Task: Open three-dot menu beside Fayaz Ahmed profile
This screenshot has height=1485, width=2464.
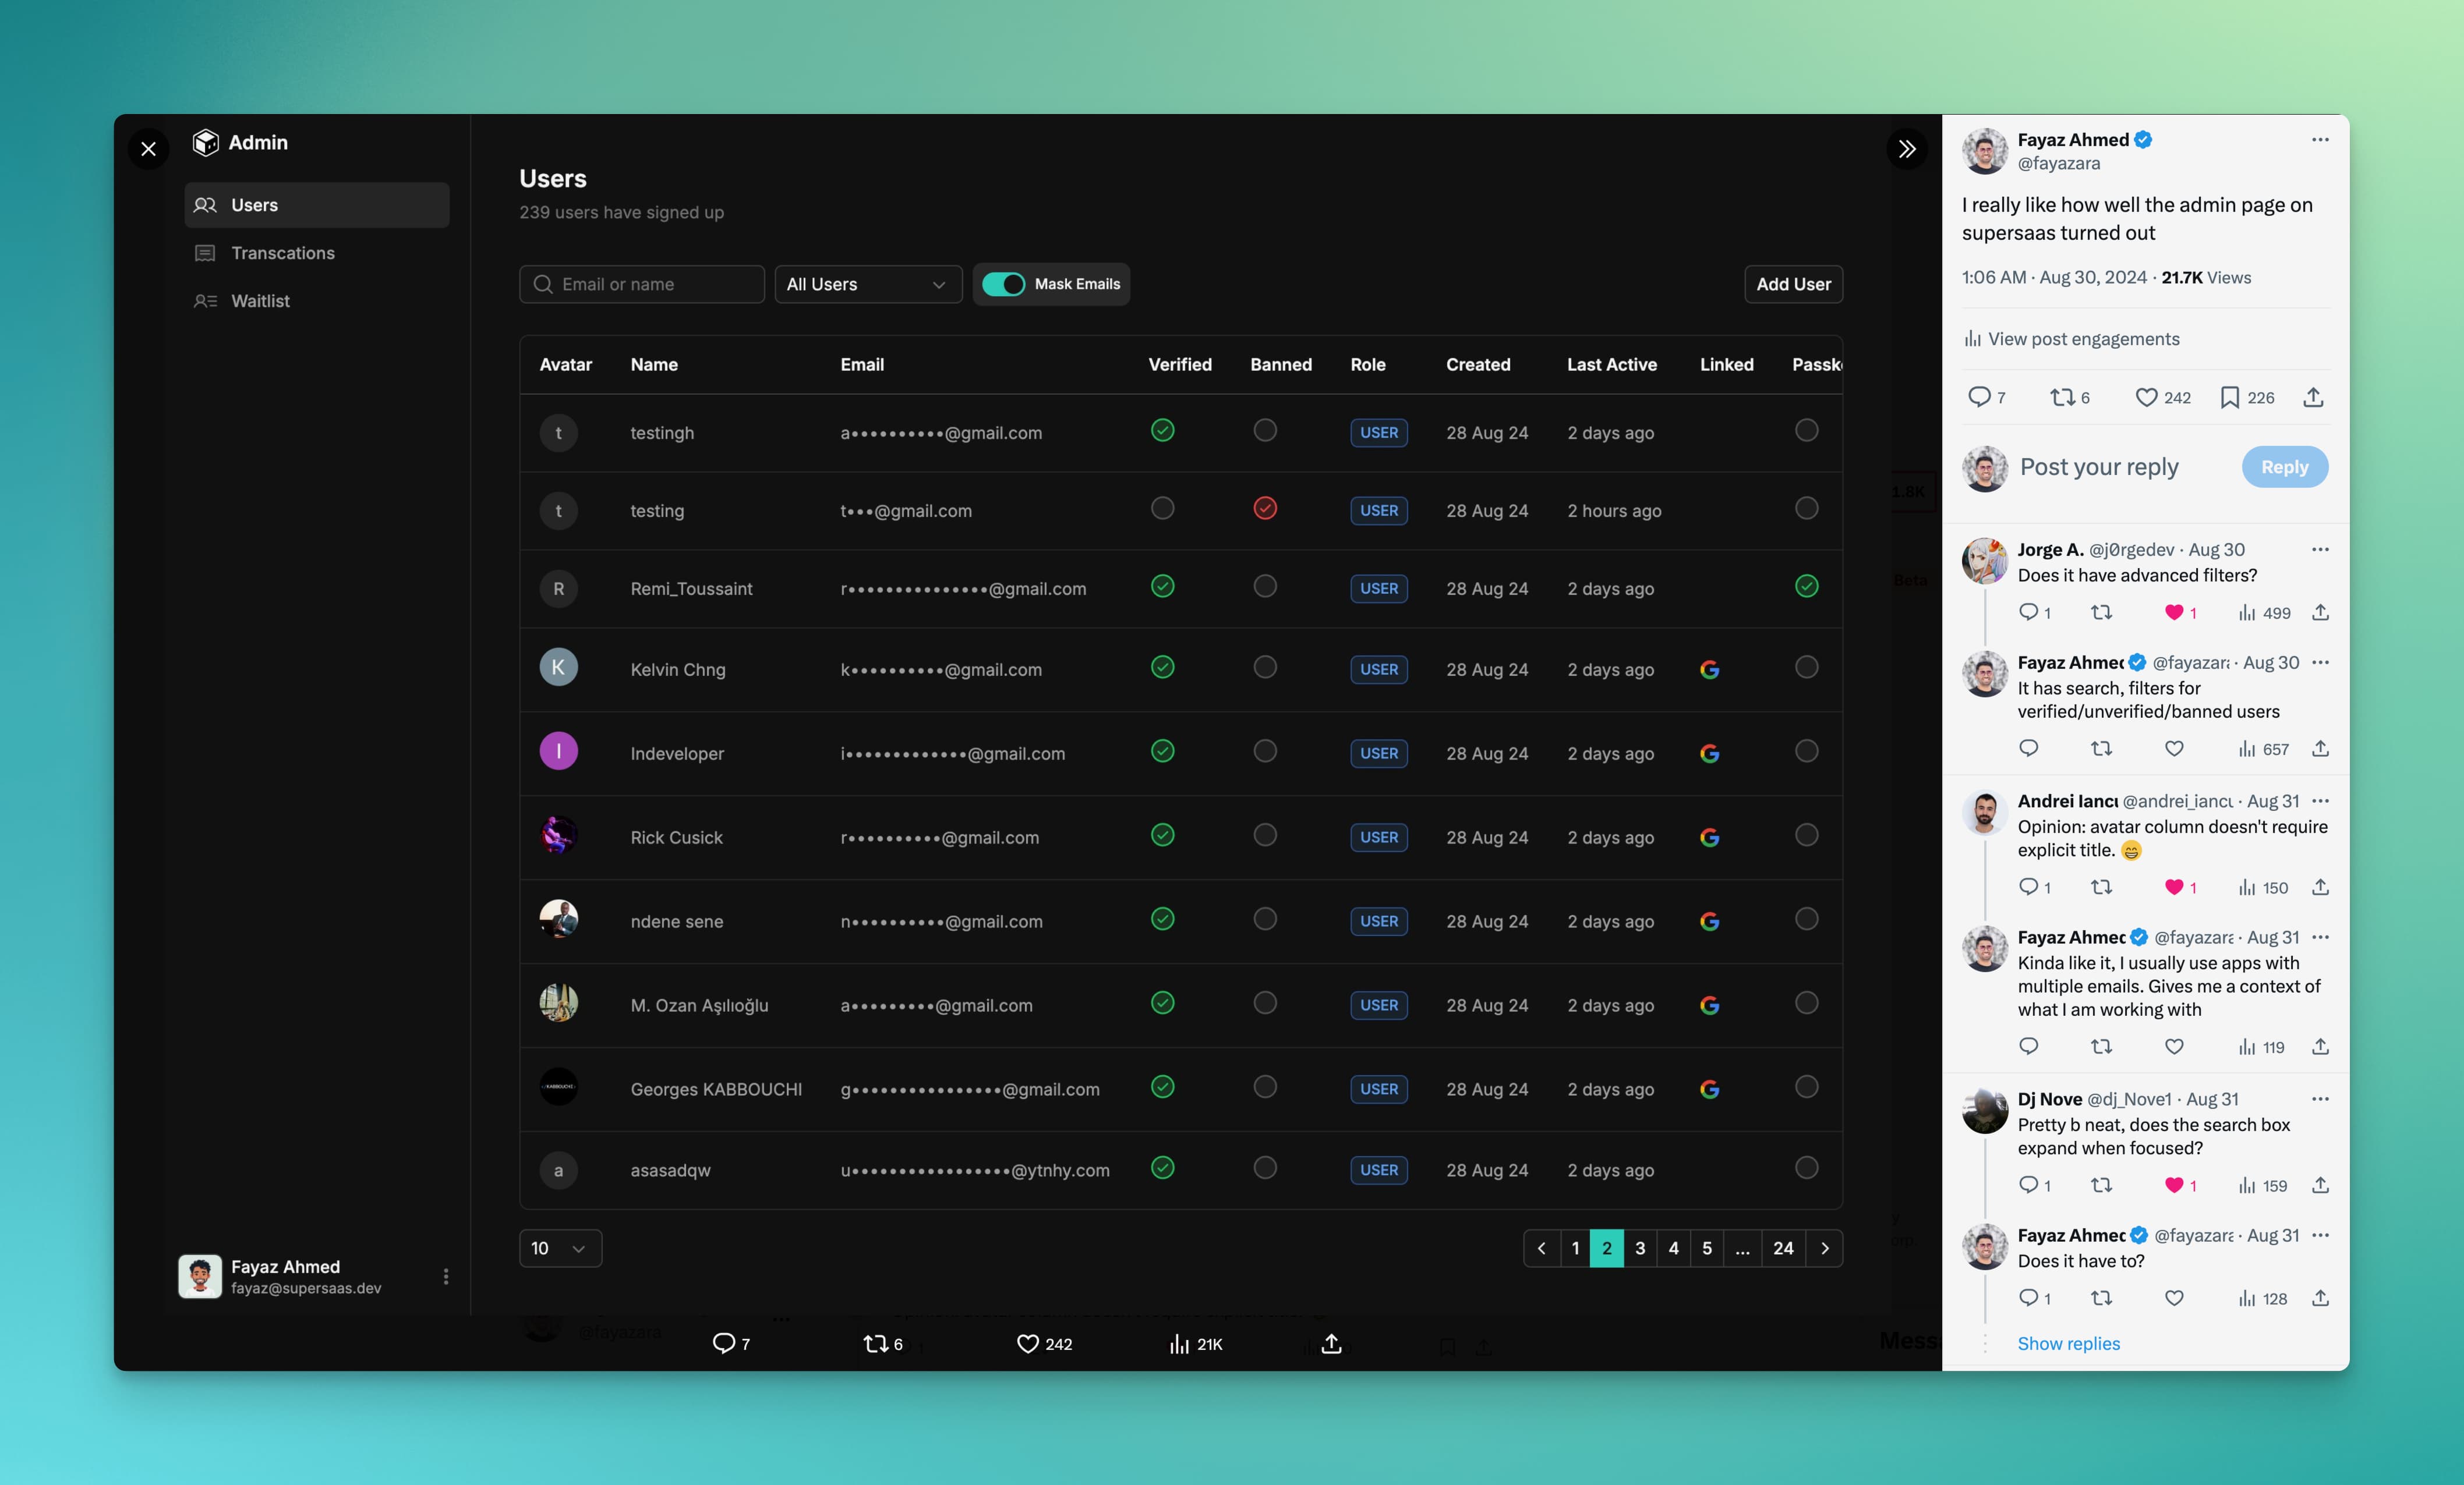Action: (x=446, y=1276)
